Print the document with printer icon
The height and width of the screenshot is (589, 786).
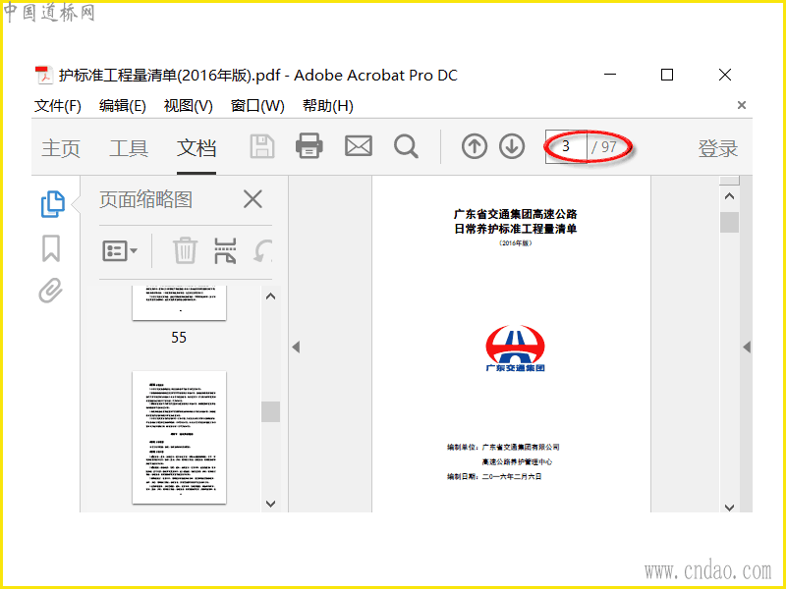(x=309, y=146)
